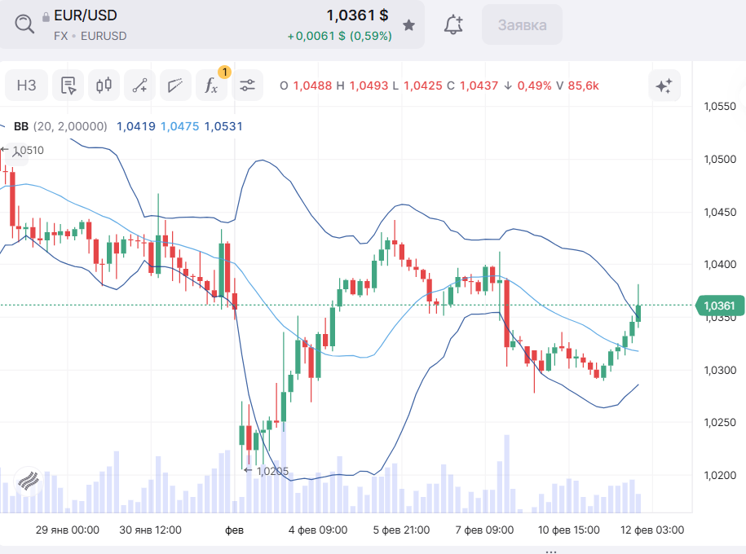This screenshot has width=746, height=554.
Task: Click the 4 фев 09:00 time axis label
Action: point(318,530)
